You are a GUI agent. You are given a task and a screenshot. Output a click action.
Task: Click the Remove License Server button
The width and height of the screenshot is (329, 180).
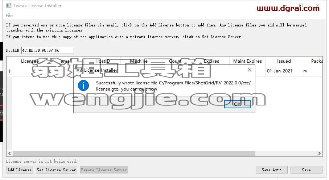104,170
